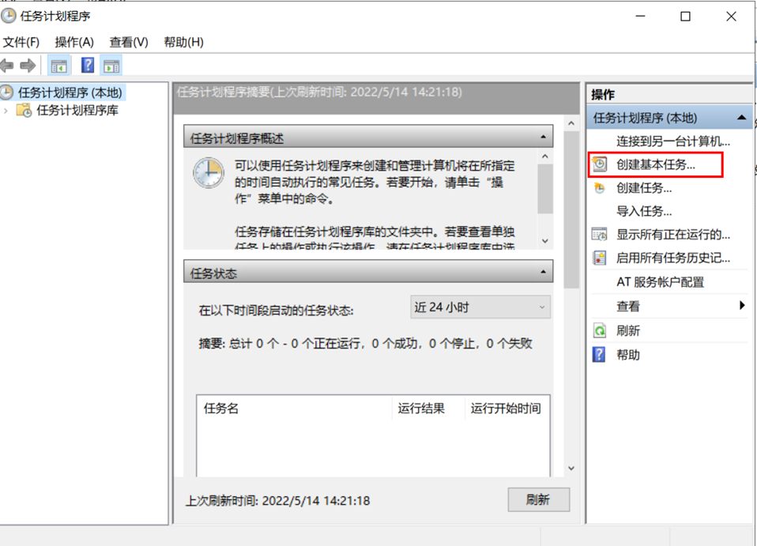The height and width of the screenshot is (546, 757).
Task: Click the 显示所有正在运行的 icon
Action: pyautogui.click(x=599, y=235)
